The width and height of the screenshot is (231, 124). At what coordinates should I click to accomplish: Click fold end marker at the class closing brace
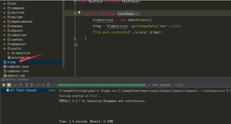click(x=75, y=44)
